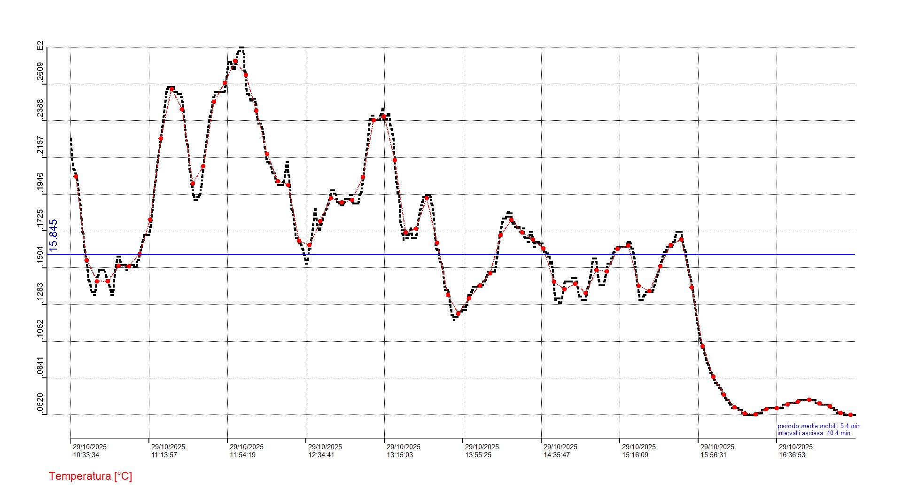The height and width of the screenshot is (485, 902).
Task: Select the 11:13:57 x-axis timestamp
Action: point(164,455)
